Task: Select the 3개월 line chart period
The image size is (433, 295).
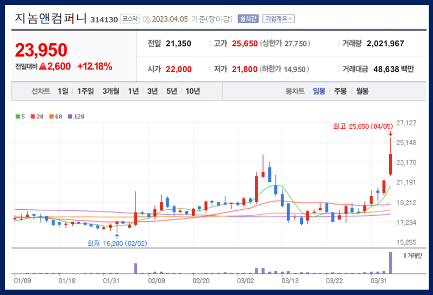Action: pyautogui.click(x=111, y=91)
